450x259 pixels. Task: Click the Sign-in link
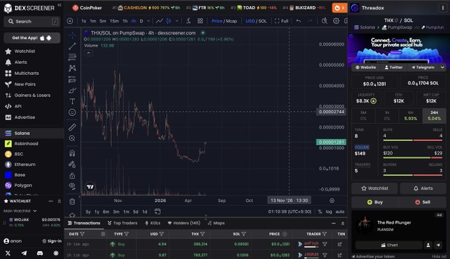tap(52, 241)
